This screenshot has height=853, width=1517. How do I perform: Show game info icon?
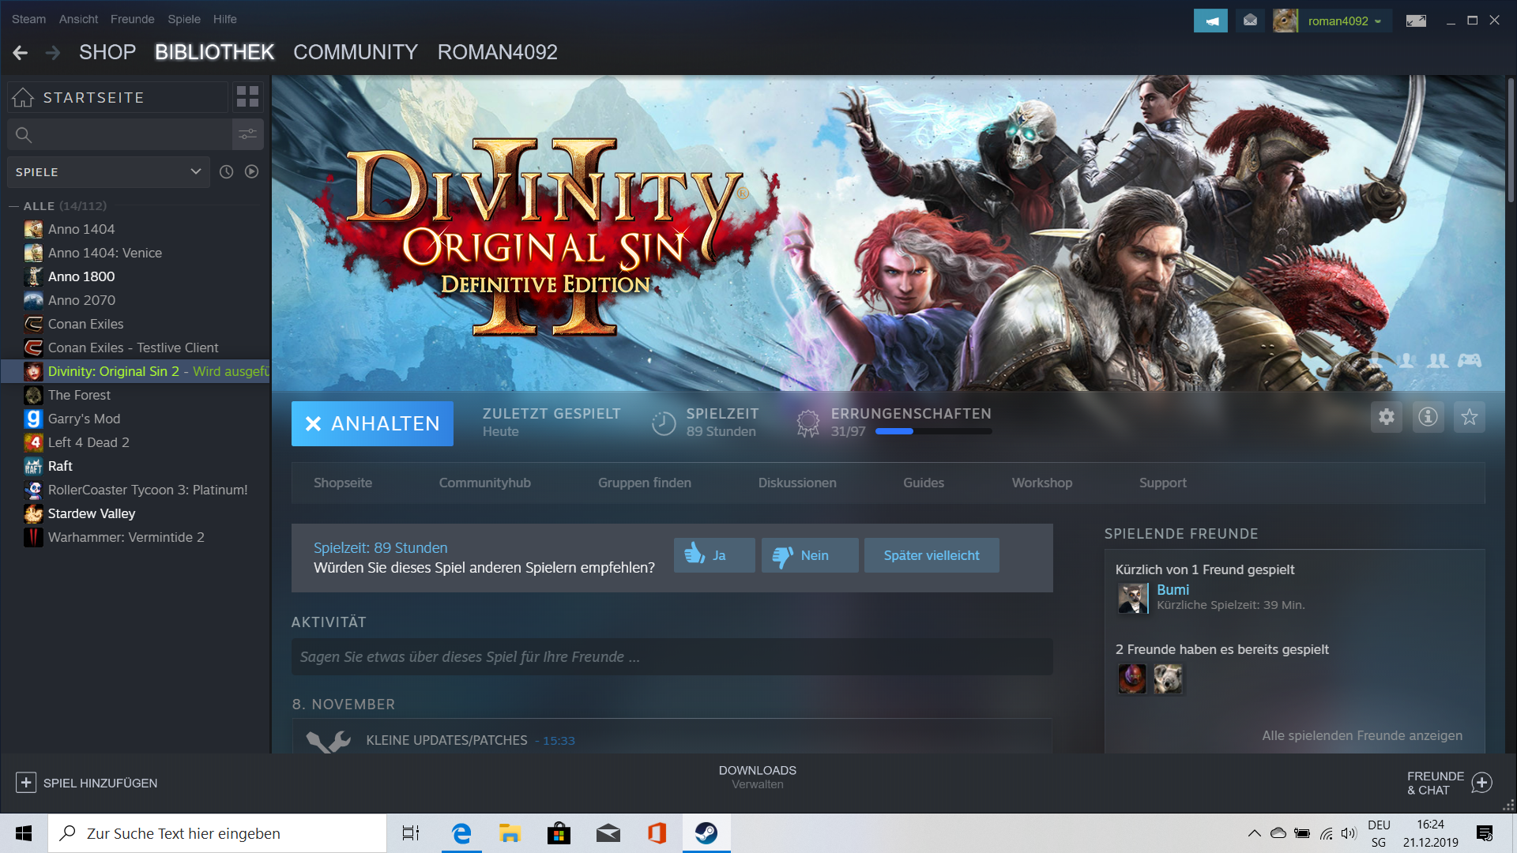[x=1428, y=417]
